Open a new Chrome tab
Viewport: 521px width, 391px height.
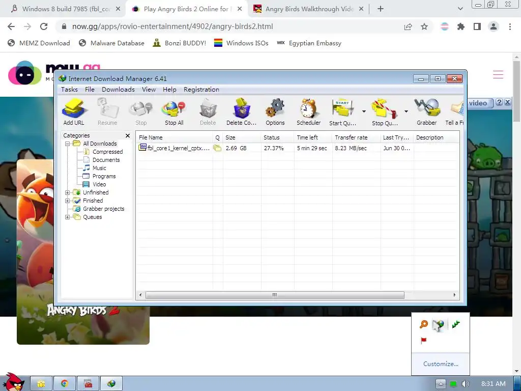[381, 9]
